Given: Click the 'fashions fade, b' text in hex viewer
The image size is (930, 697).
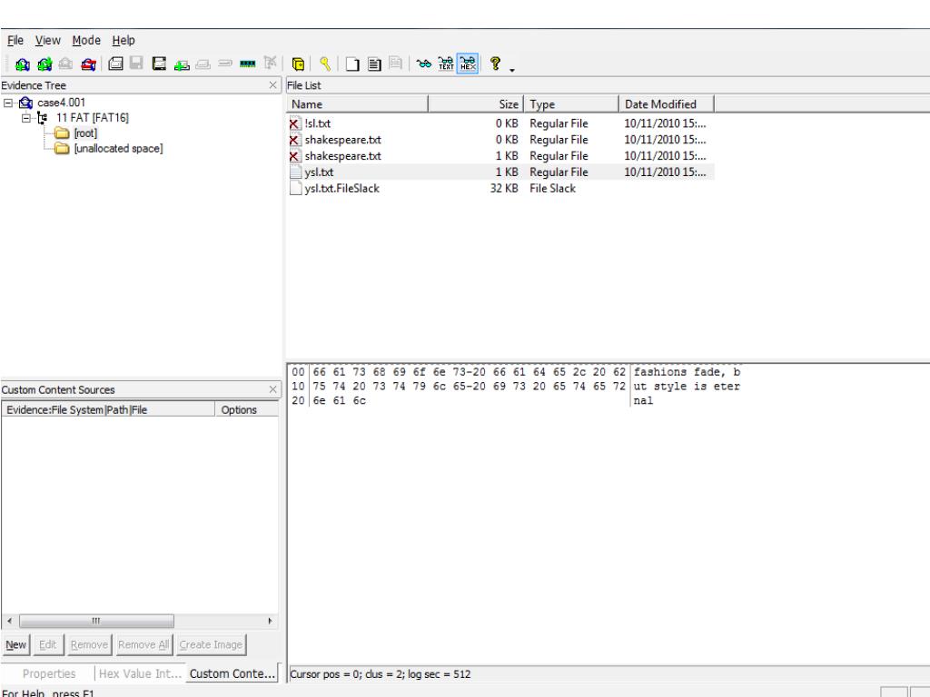Looking at the screenshot, I should point(687,372).
